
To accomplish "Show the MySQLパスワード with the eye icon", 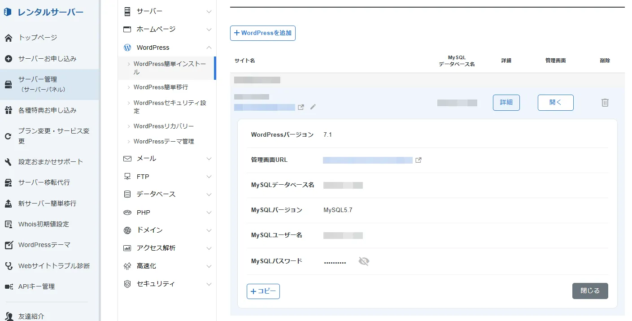I will tap(364, 261).
